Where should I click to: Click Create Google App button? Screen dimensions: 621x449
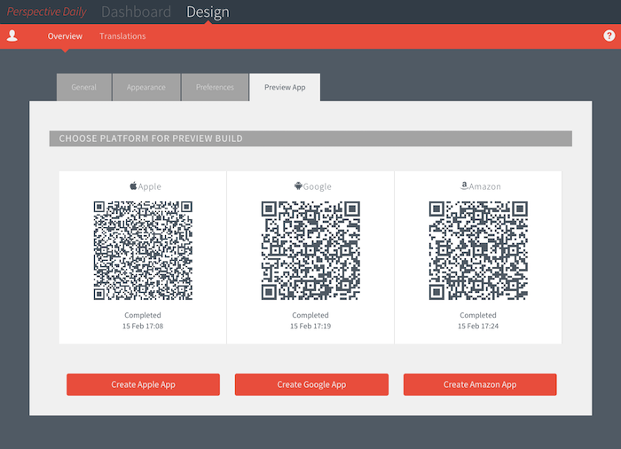coord(311,384)
